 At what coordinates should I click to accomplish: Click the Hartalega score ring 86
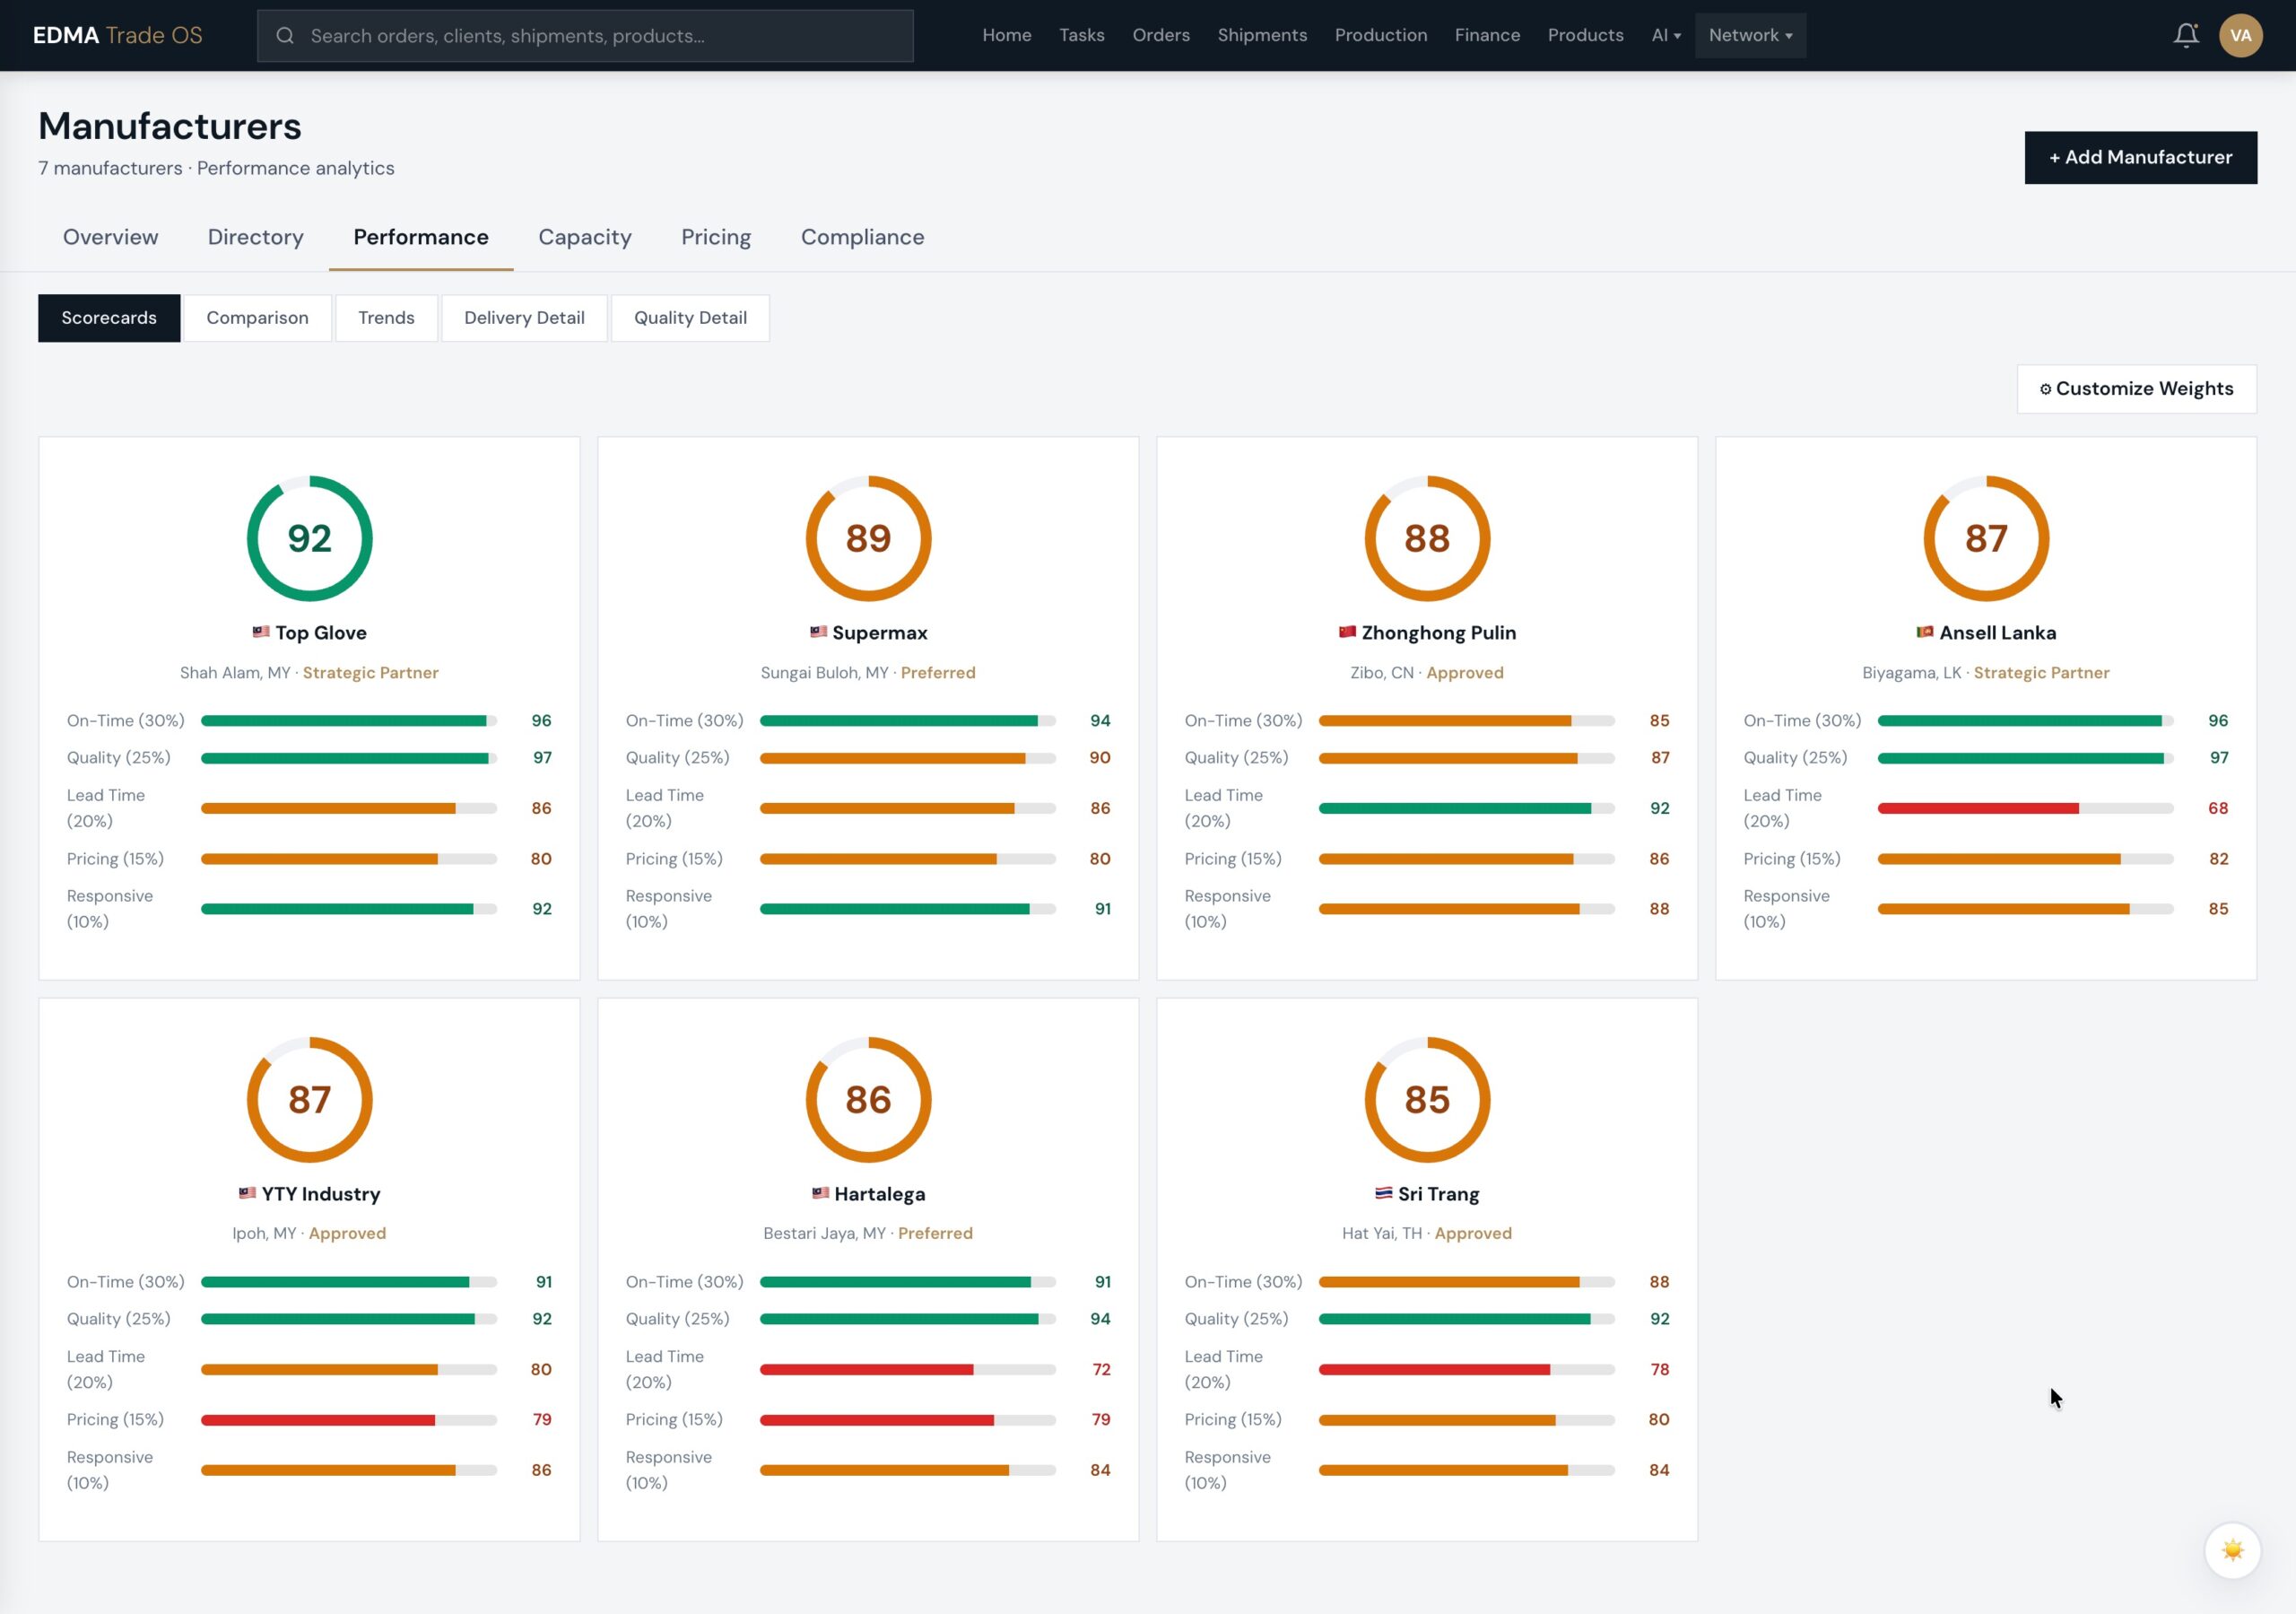coord(868,1100)
